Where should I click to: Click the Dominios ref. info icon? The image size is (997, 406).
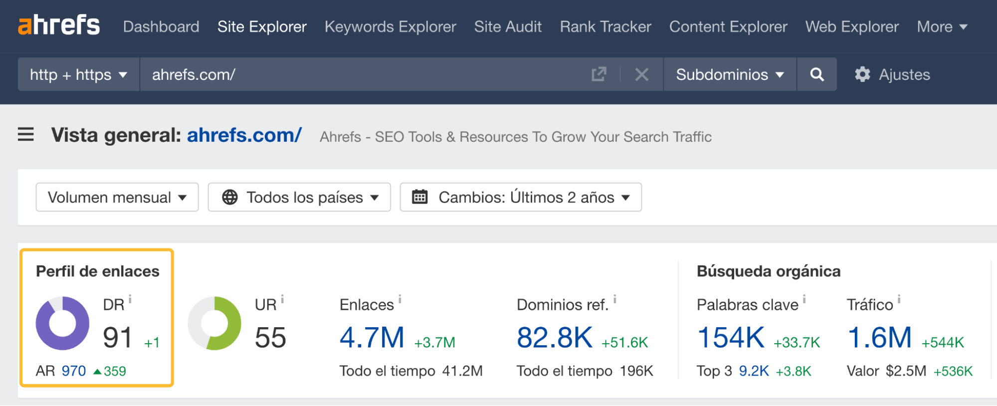coord(615,299)
